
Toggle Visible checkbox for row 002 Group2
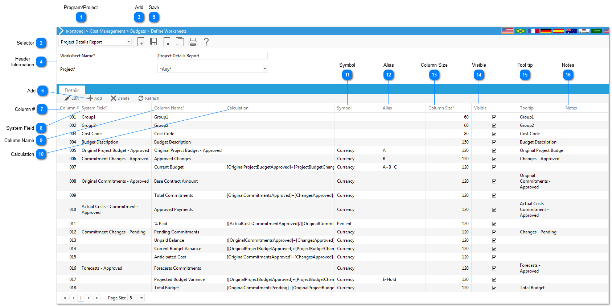pos(494,125)
